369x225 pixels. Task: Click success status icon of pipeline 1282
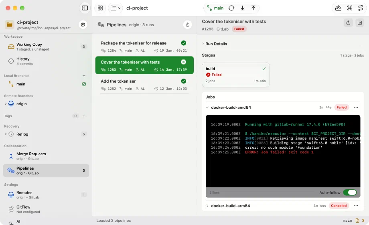pyautogui.click(x=184, y=81)
